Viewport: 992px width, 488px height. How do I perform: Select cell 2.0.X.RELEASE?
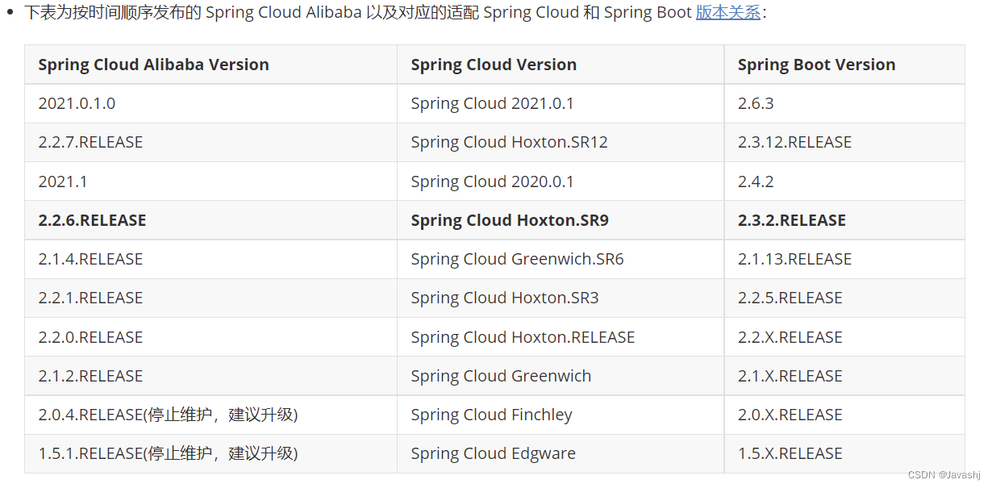click(x=844, y=415)
